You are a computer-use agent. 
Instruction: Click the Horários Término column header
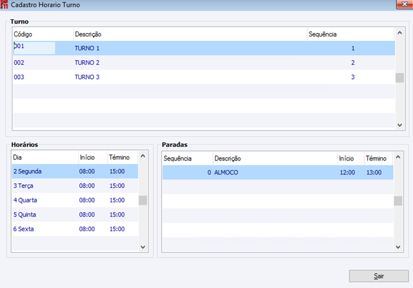coord(123,157)
